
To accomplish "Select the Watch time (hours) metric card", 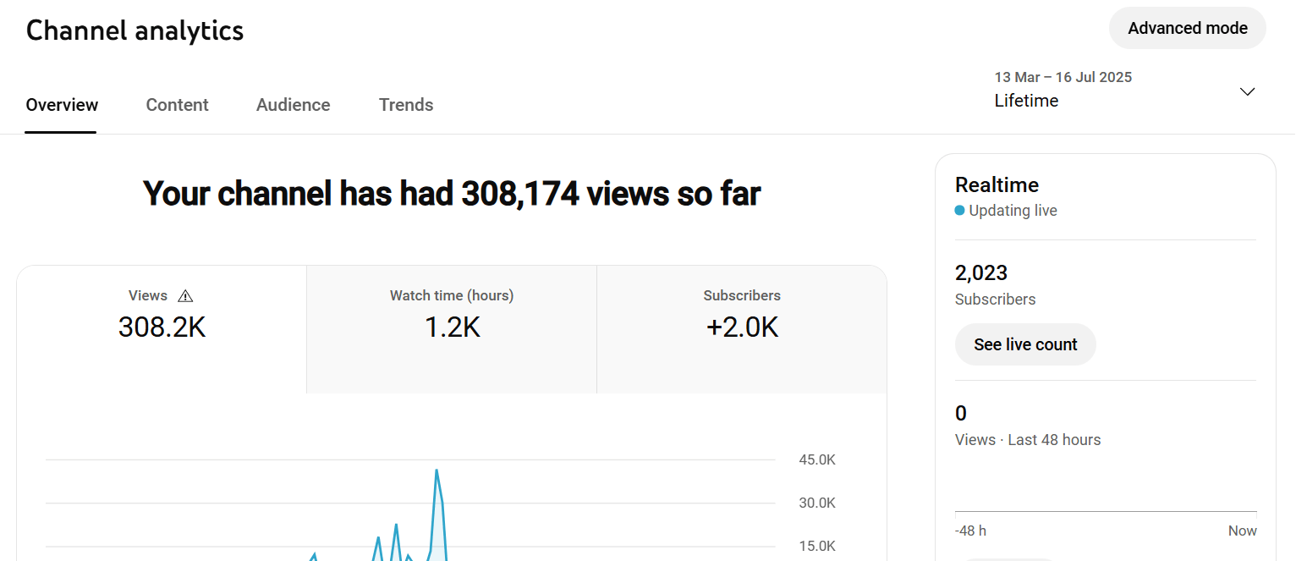I will (x=452, y=329).
